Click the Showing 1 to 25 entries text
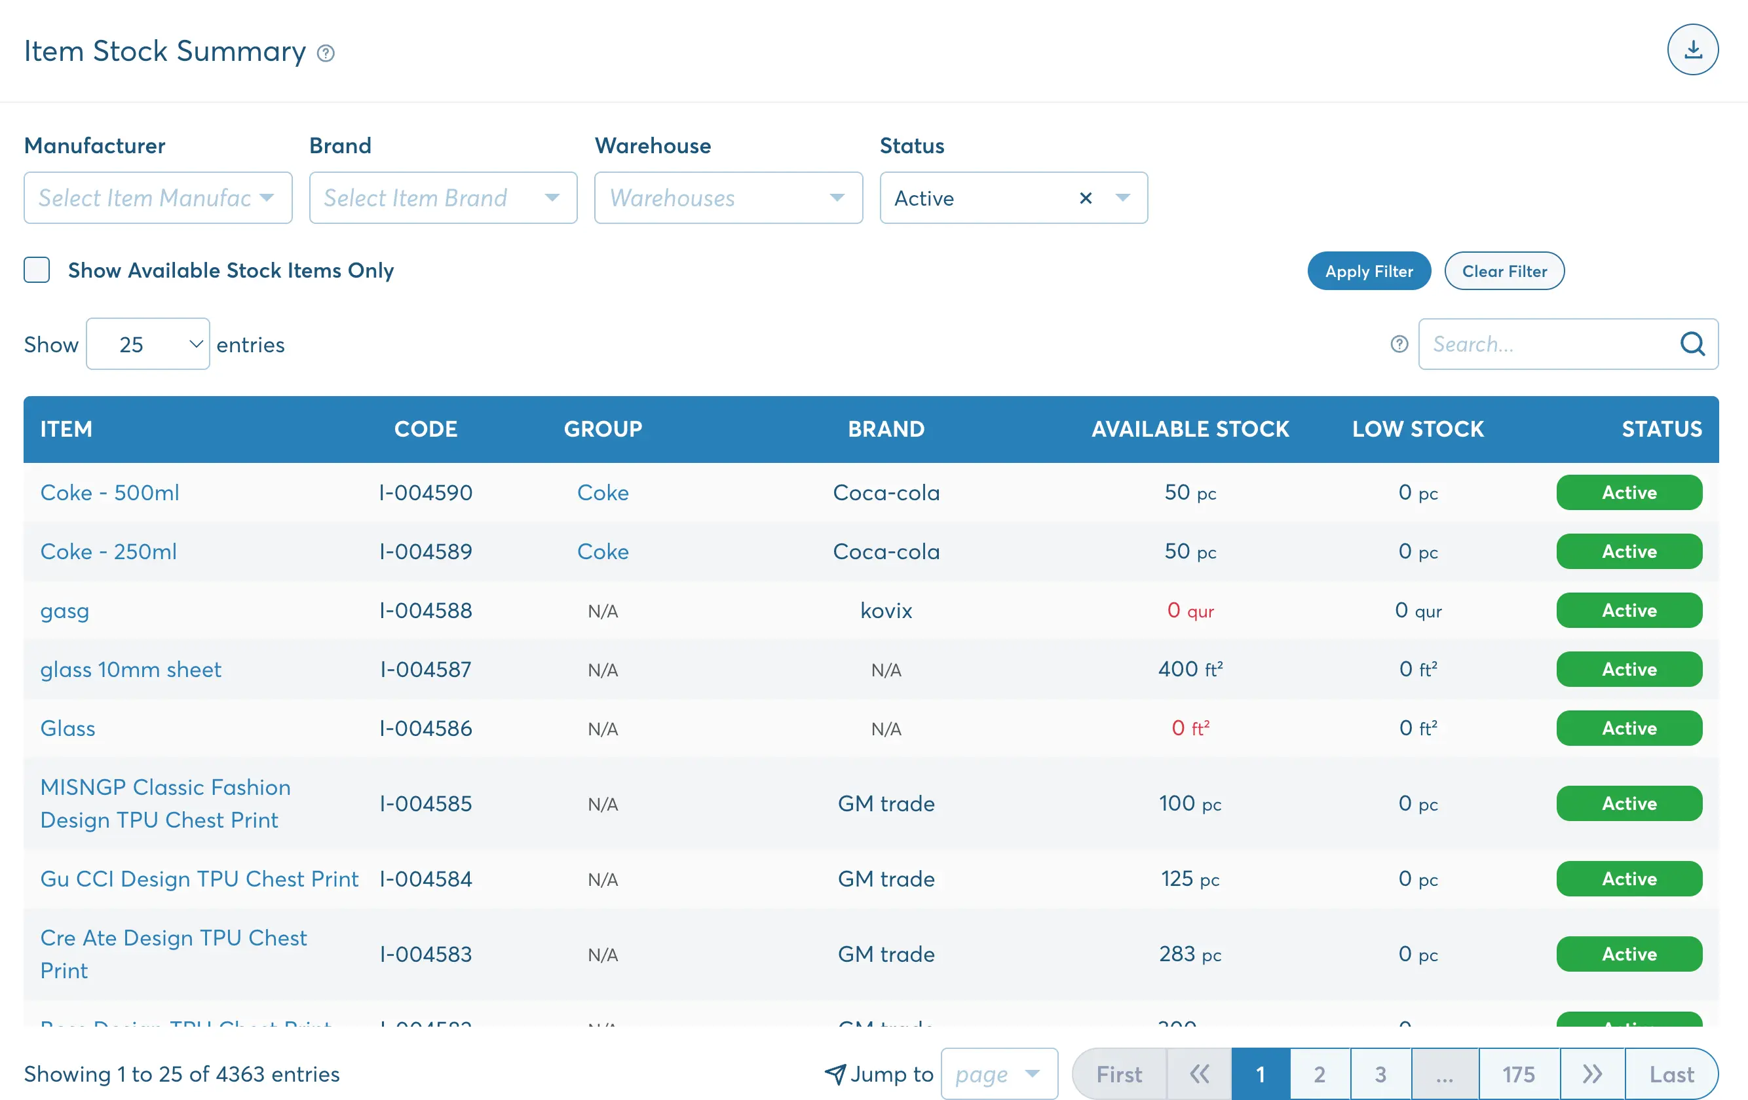The width and height of the screenshot is (1748, 1100). point(181,1073)
